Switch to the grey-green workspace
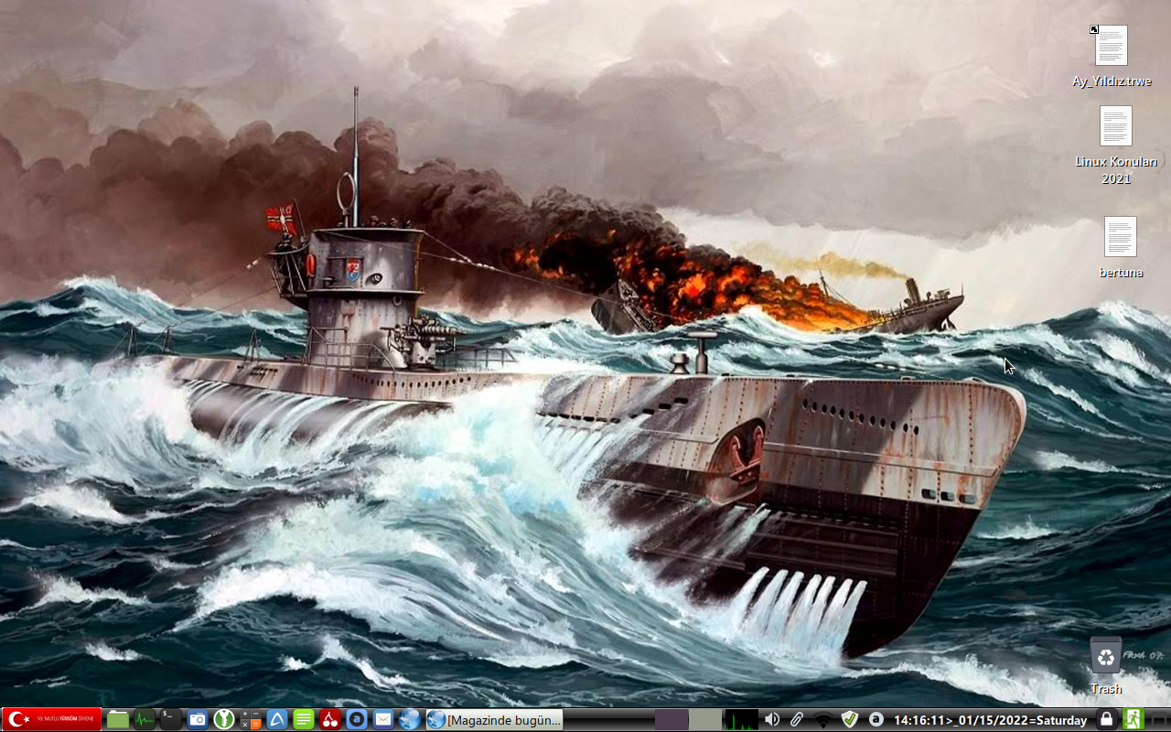The width and height of the screenshot is (1171, 732). pos(705,720)
